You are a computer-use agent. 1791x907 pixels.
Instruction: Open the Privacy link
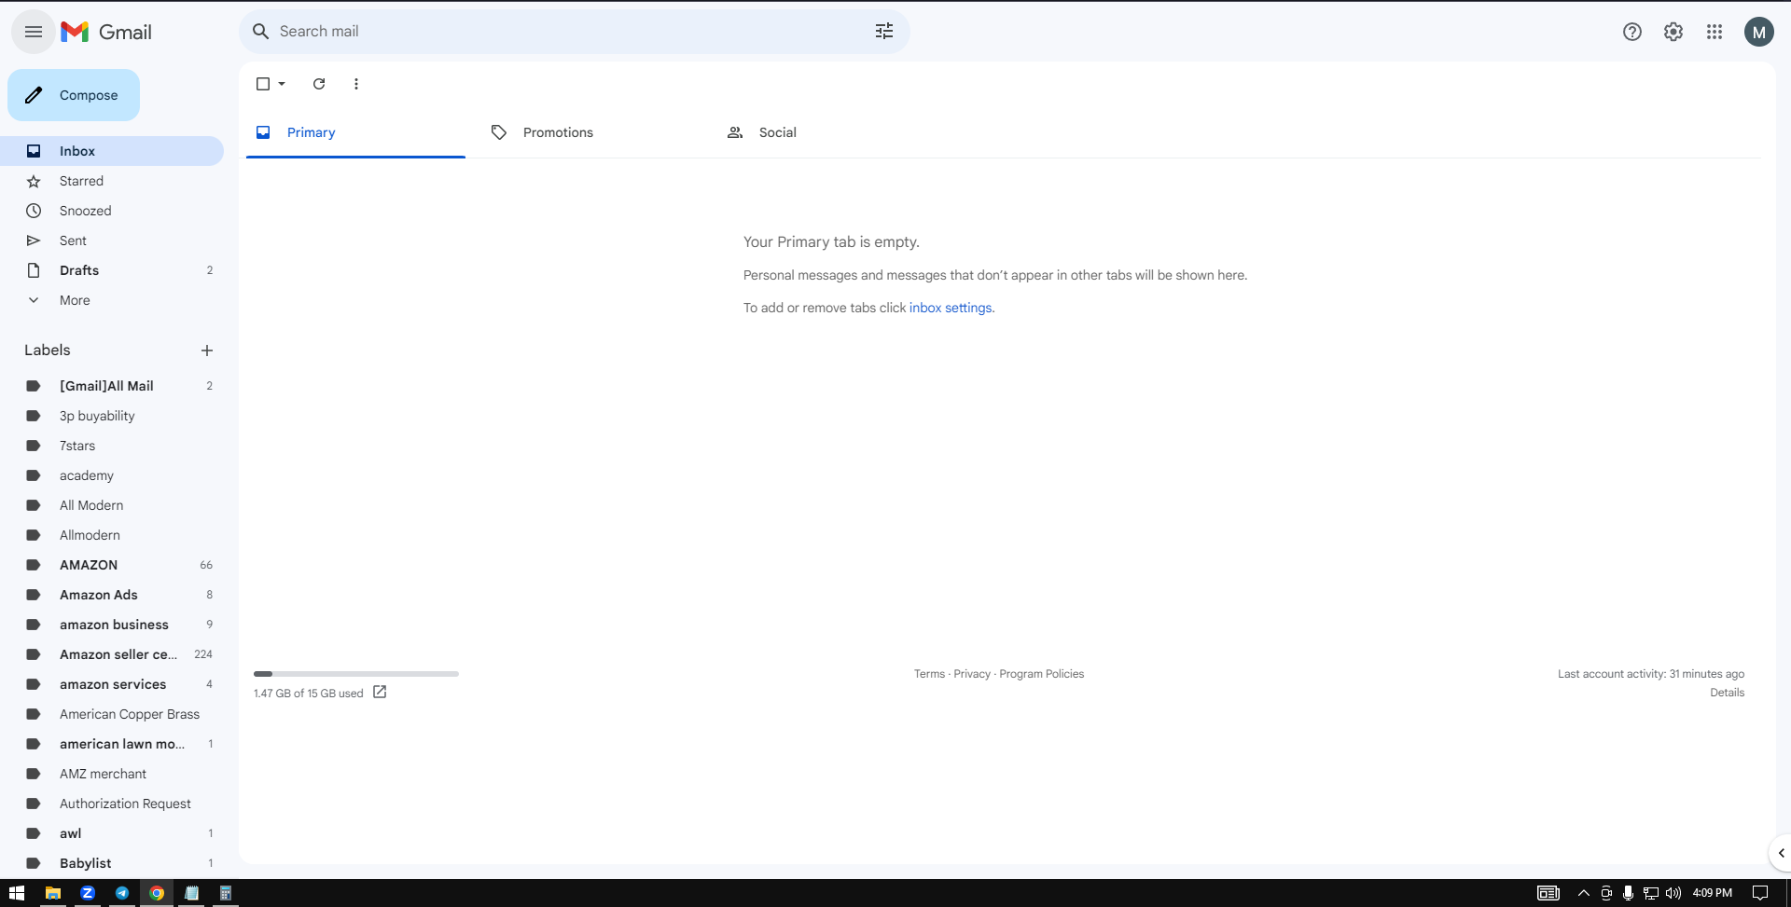972,674
